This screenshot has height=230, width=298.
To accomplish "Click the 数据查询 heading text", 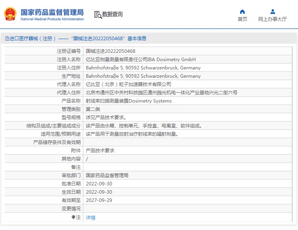I will [x=112, y=14].
